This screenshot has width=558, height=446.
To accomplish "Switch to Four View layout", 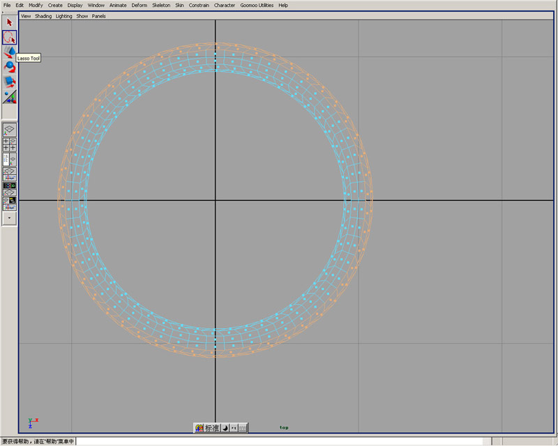I will tap(9, 145).
